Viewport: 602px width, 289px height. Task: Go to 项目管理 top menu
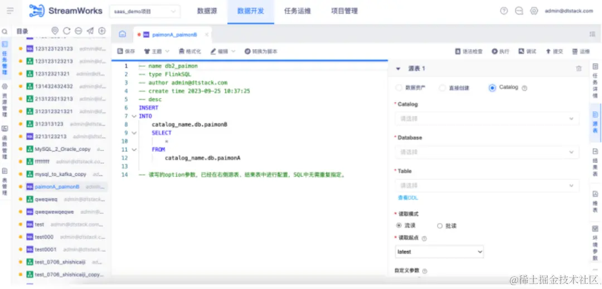pyautogui.click(x=344, y=11)
